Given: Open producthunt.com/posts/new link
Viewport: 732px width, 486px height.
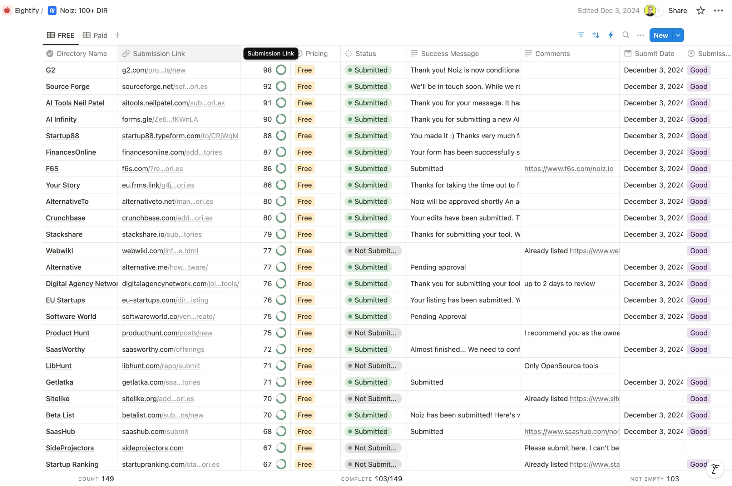Looking at the screenshot, I should point(167,333).
